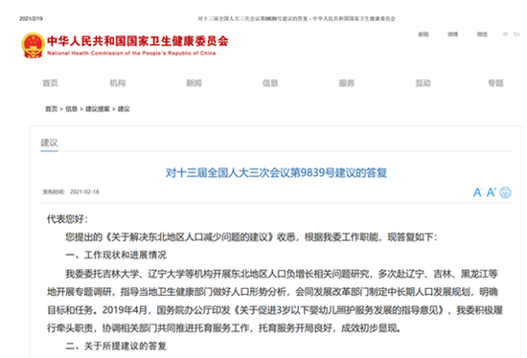
Task: Click the line starting 目标和任务。2019年4月
Action: pyautogui.click(x=275, y=310)
